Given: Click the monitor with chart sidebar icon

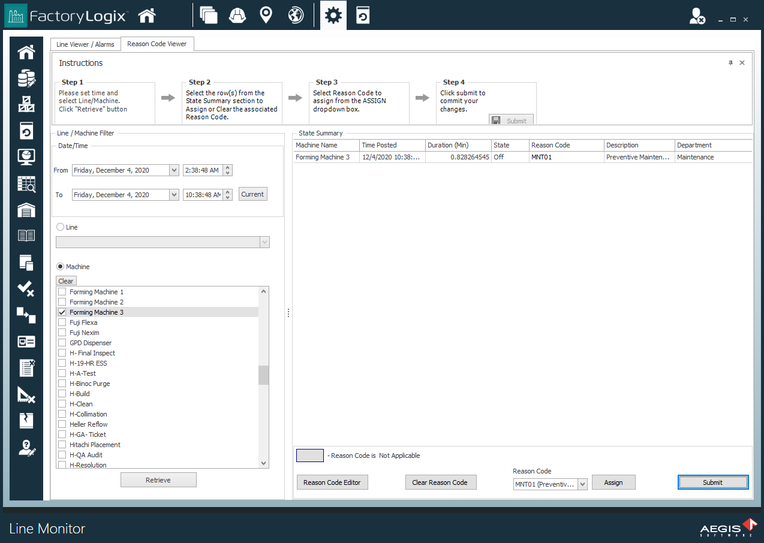Looking at the screenshot, I should point(26,157).
